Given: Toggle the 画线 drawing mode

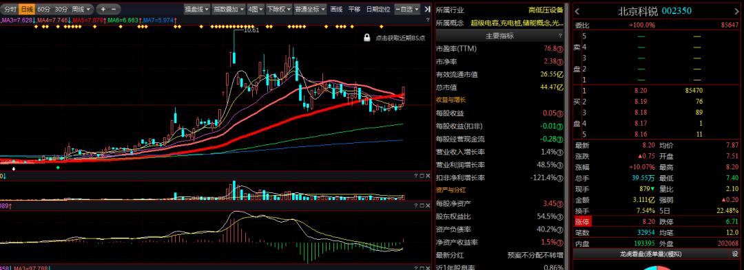Looking at the screenshot, I should (336, 9).
